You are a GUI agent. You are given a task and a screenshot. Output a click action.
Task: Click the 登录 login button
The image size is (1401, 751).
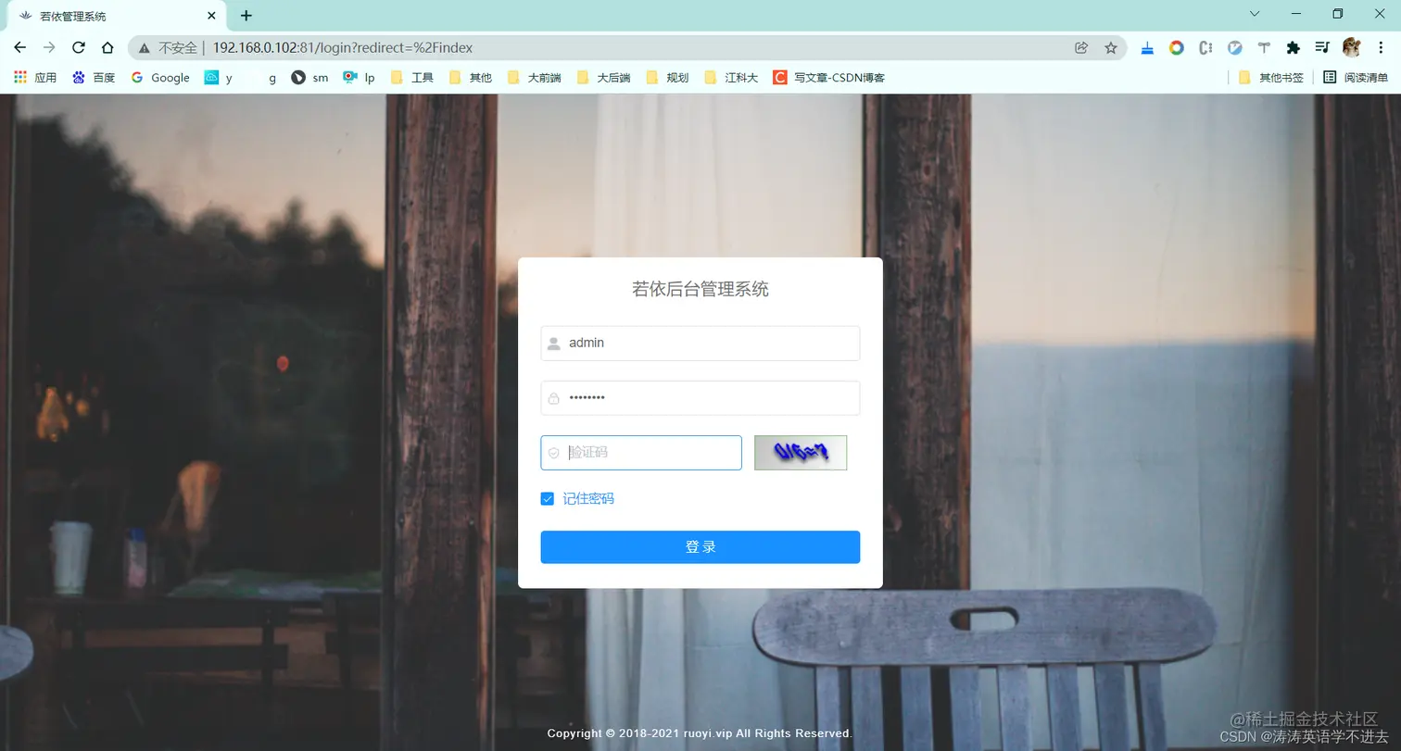coord(700,546)
